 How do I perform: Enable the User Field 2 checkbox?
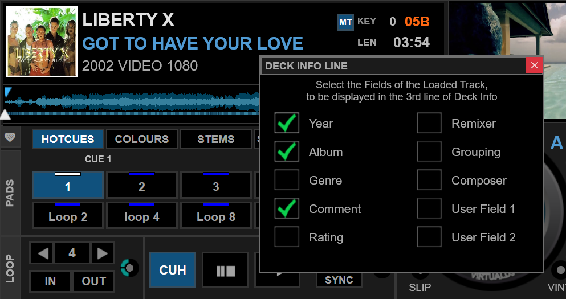click(429, 237)
